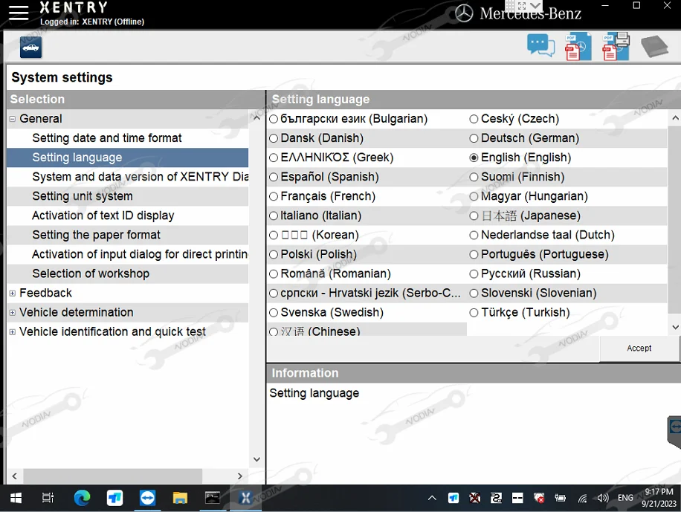Open Windows Start menu
The height and width of the screenshot is (512, 681).
[x=16, y=498]
